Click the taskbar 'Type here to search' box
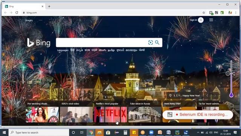The height and width of the screenshot is (136, 241). (x=39, y=133)
